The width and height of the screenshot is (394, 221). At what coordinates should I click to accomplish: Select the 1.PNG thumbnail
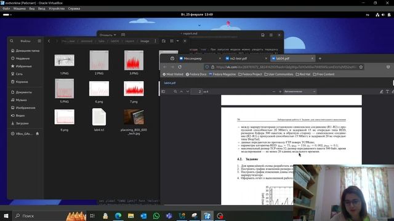coord(64,60)
